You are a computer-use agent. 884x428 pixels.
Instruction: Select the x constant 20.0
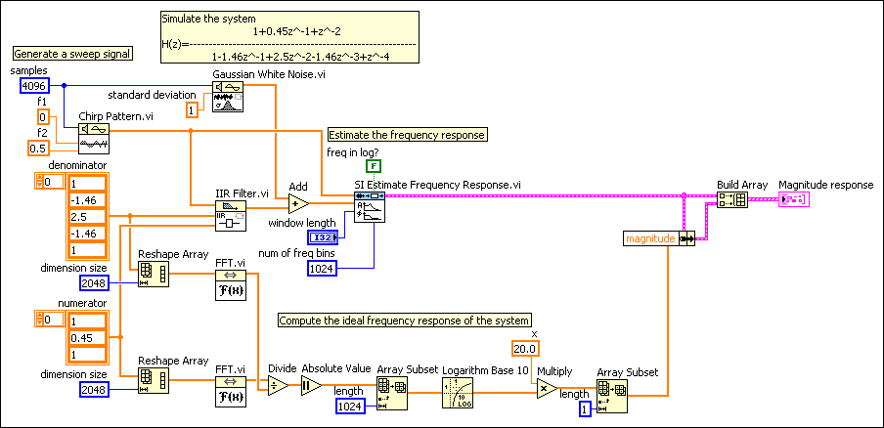(x=527, y=349)
